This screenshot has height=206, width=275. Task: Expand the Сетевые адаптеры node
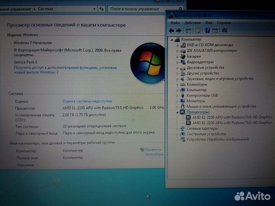177,129
